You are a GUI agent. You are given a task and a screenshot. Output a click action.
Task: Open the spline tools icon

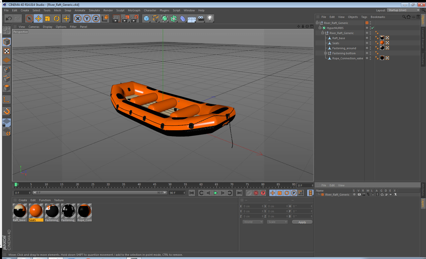coord(155,18)
